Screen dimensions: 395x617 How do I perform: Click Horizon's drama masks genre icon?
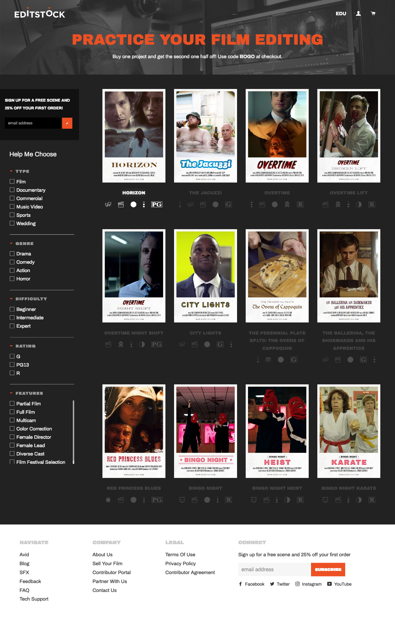click(108, 204)
